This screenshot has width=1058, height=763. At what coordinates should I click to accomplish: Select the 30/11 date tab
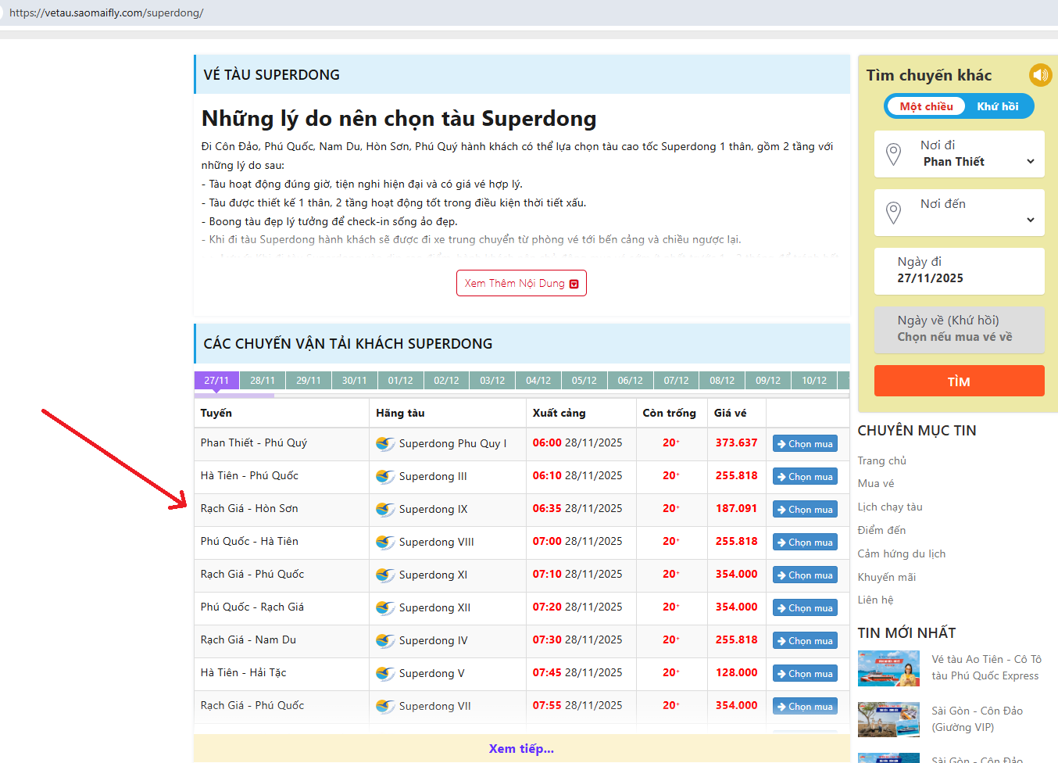354,381
